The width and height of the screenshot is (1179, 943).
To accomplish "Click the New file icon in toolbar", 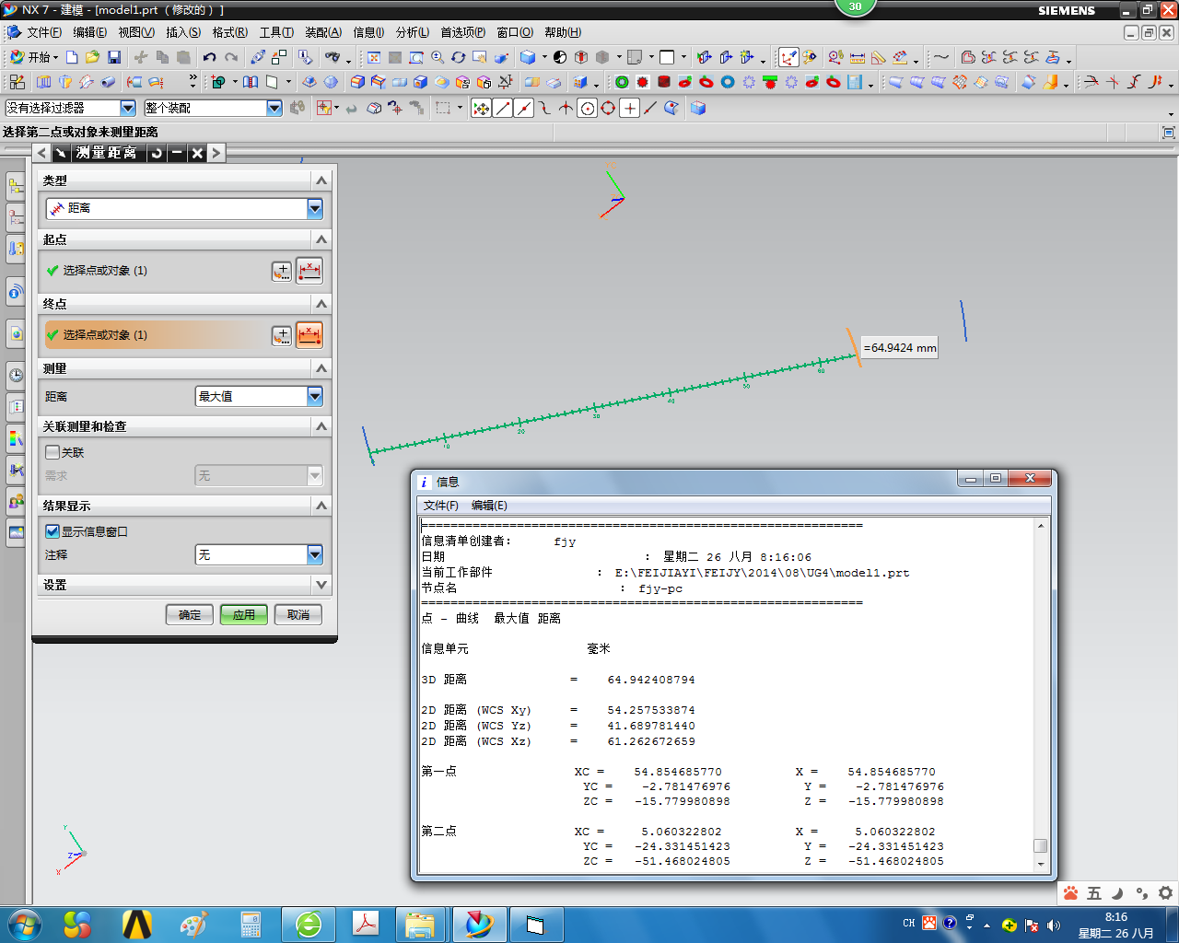I will point(72,57).
